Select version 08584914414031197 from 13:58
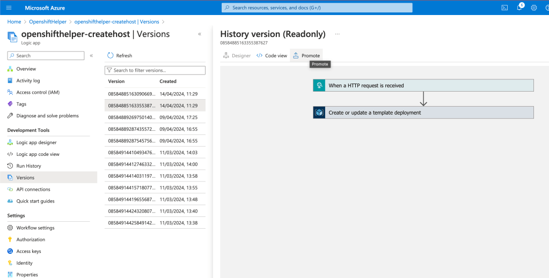 (x=155, y=176)
